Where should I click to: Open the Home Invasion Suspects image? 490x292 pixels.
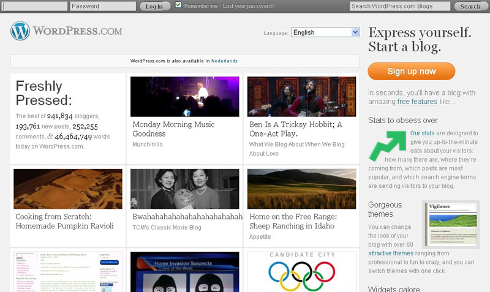click(184, 271)
